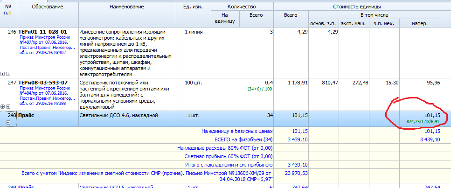This screenshot has width=451, height=188.
Task: Select the total cost cell '1 178,91'
Action: click(291, 94)
